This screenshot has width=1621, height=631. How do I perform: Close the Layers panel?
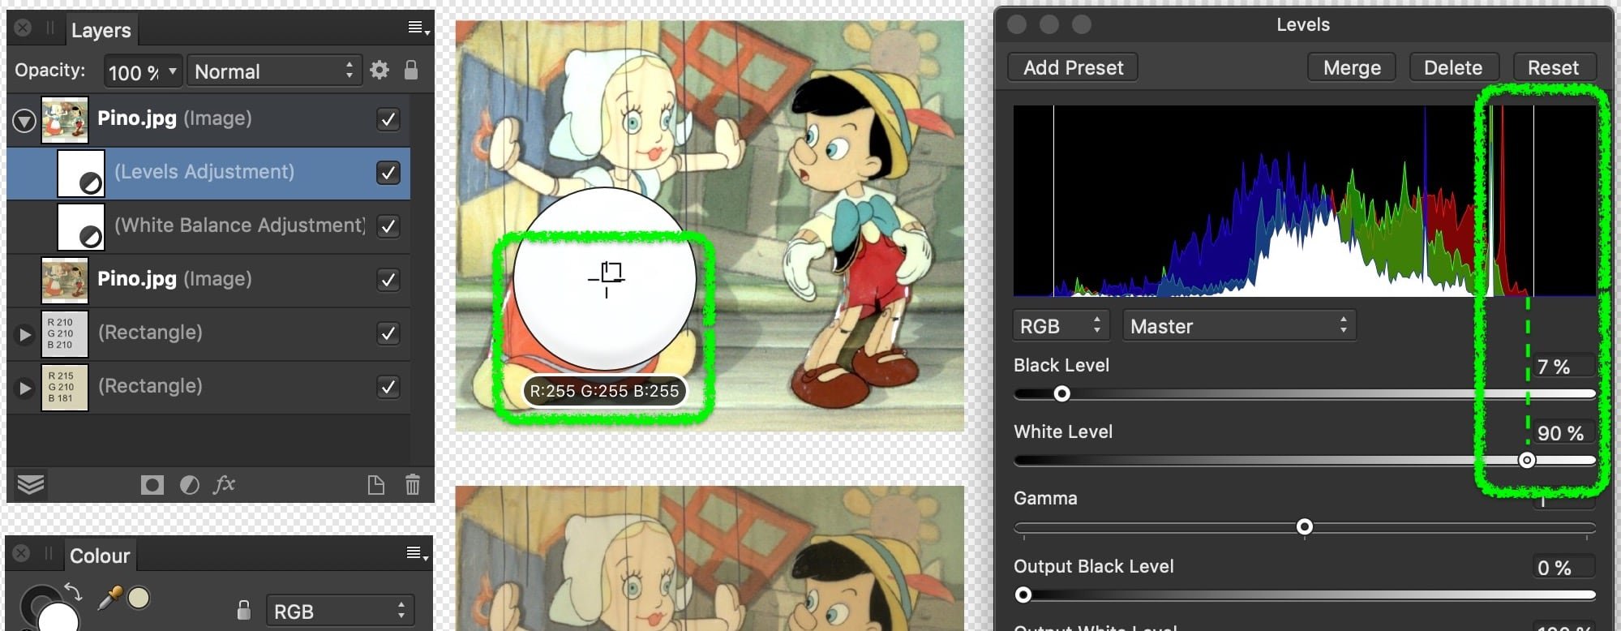point(23,28)
